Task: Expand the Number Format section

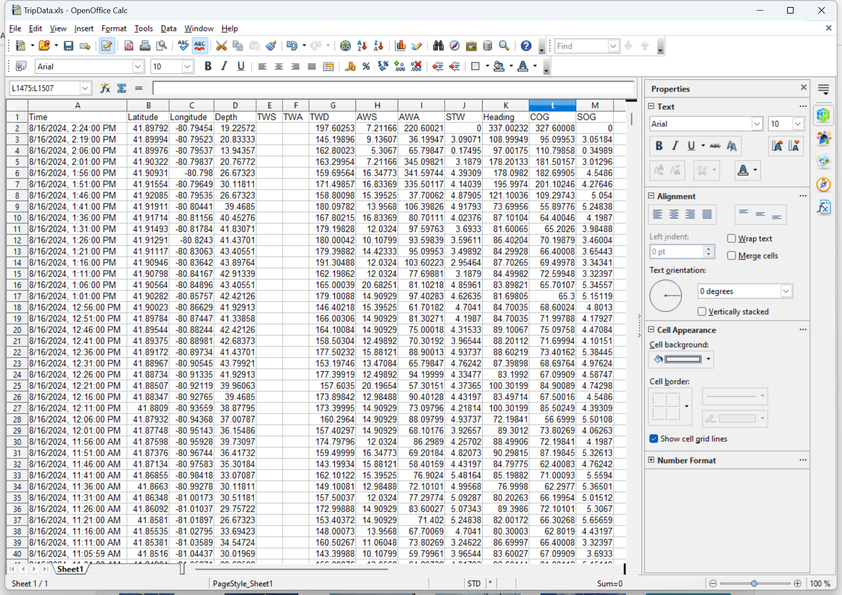Action: [x=651, y=460]
